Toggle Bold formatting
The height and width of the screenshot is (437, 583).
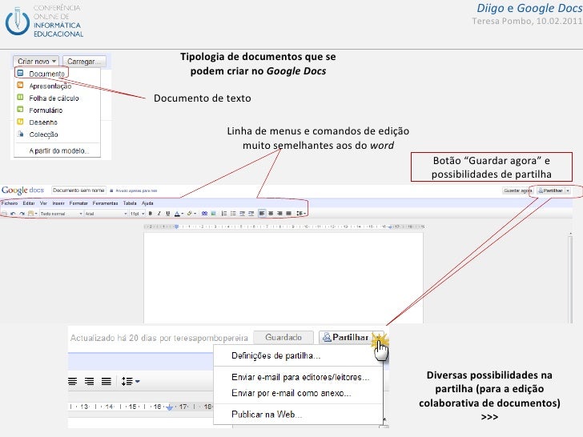point(151,213)
